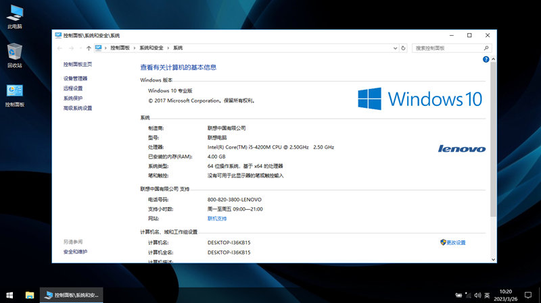Minimize the system window
Image resolution: width=541 pixels, height=303 pixels.
452,35
